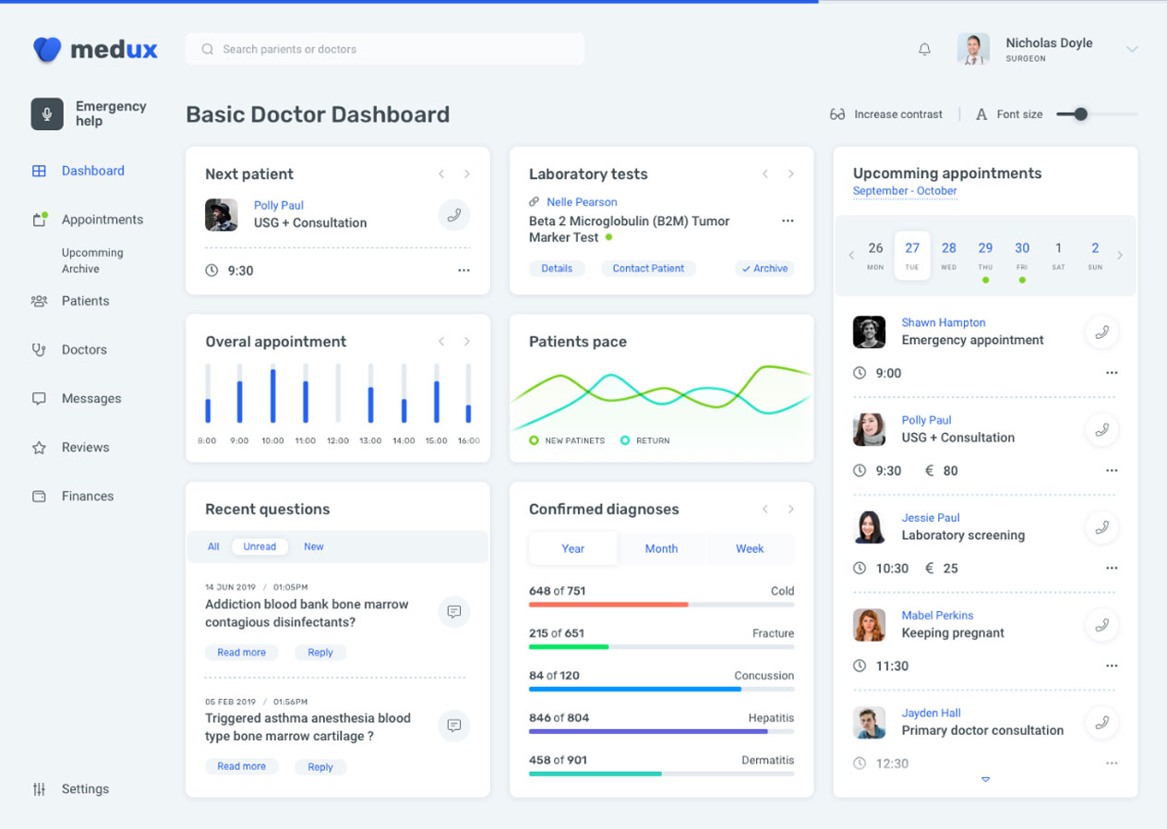Call Jessie Paul via phone icon
Screen dimensions: 1167x829
point(1101,527)
